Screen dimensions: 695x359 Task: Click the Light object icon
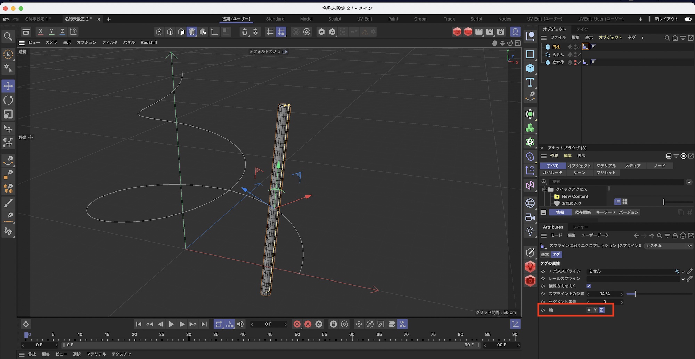(x=530, y=231)
